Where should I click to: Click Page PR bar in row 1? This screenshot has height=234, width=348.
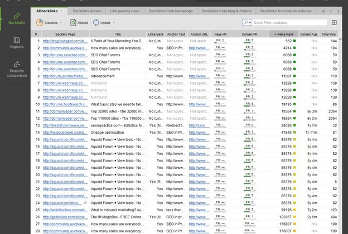pos(220,41)
